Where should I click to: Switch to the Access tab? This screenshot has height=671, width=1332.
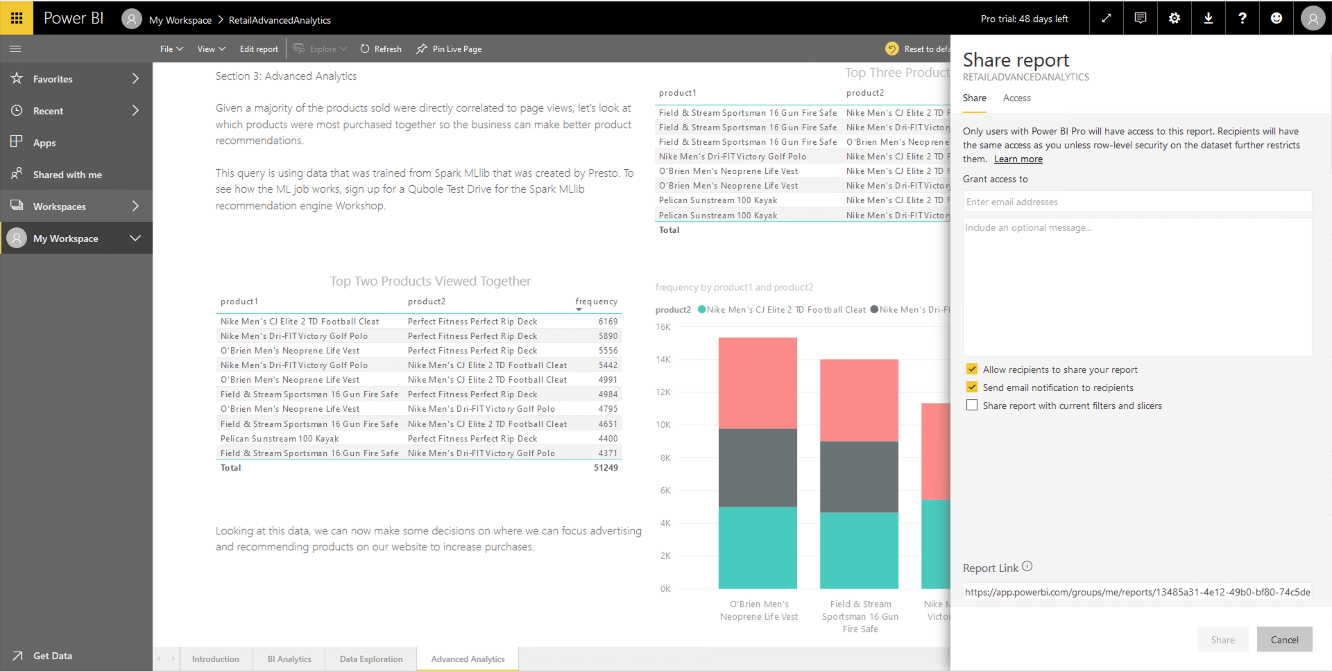tap(1016, 98)
